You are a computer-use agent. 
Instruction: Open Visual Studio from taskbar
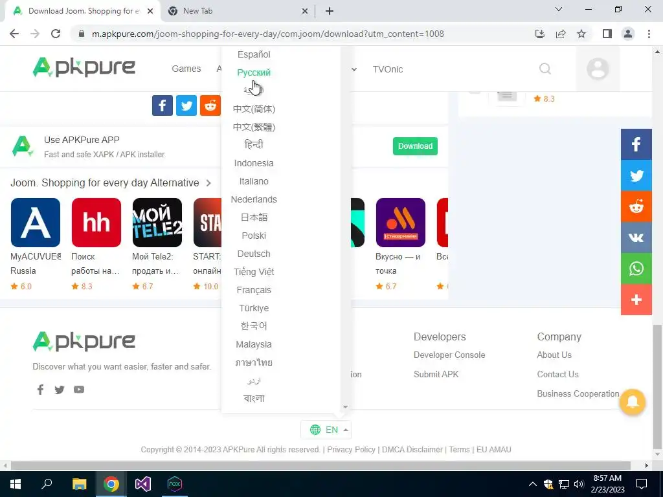click(143, 484)
